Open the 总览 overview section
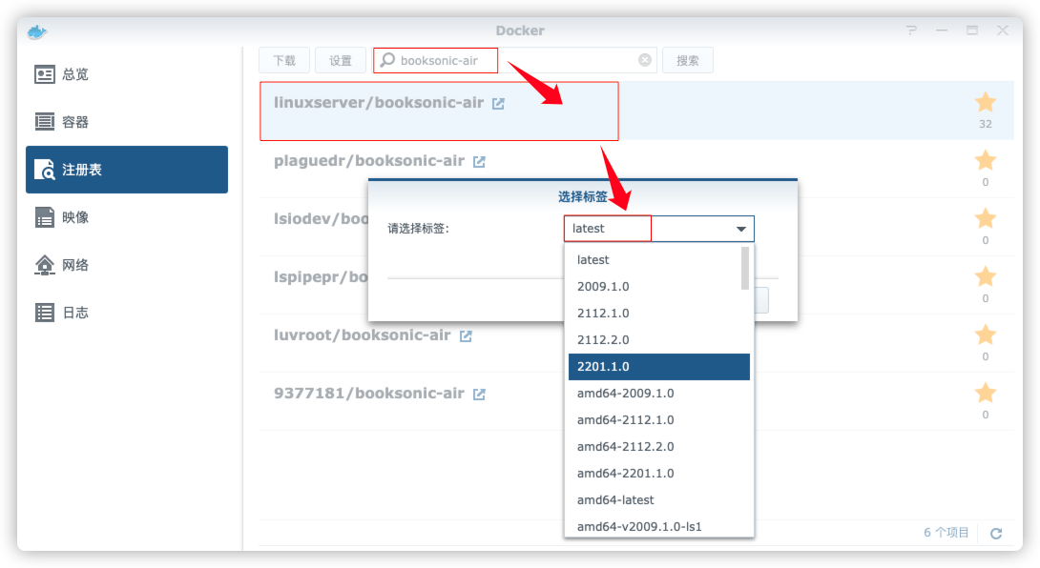 [x=127, y=74]
